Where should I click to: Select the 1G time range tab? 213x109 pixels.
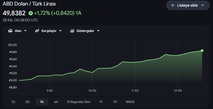(13, 102)
